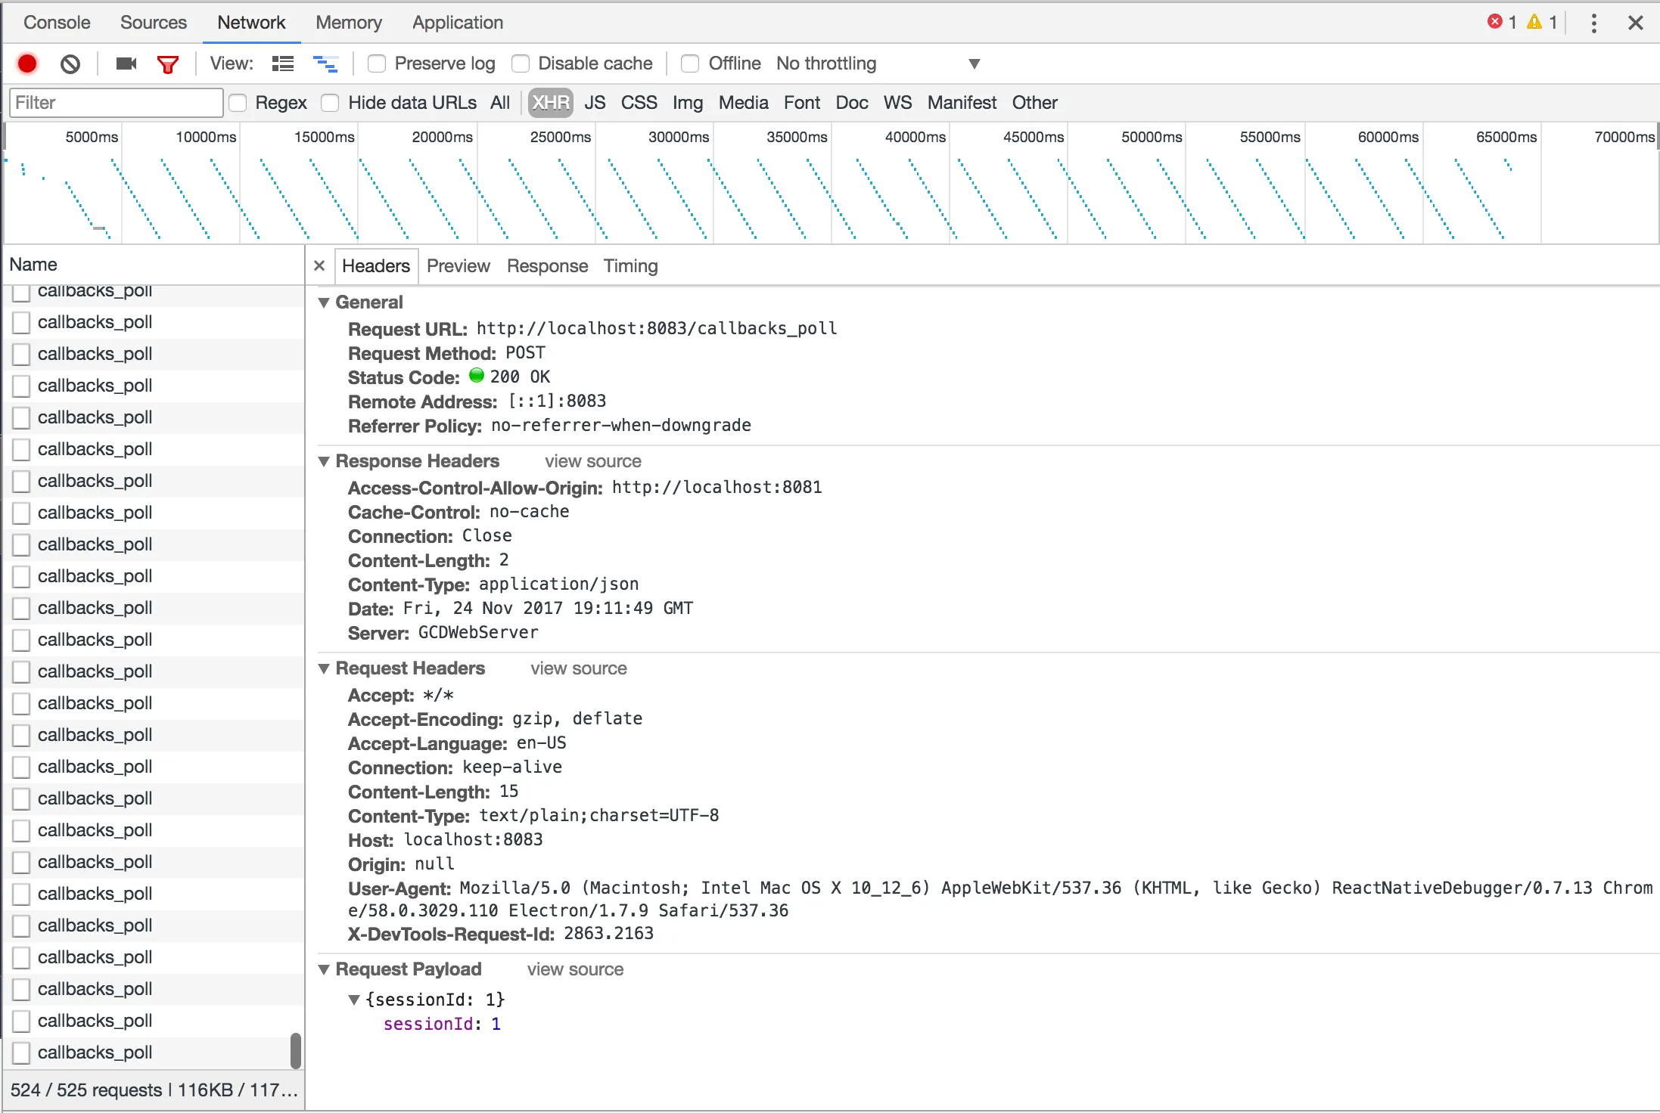The width and height of the screenshot is (1660, 1113).
Task: Switch to the Console tab
Action: [x=57, y=23]
